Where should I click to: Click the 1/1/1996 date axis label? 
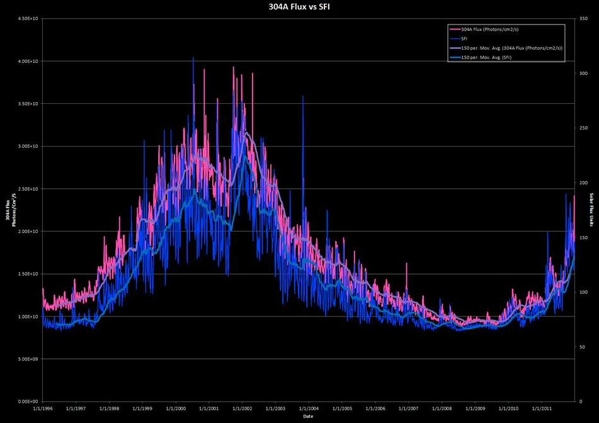click(43, 409)
